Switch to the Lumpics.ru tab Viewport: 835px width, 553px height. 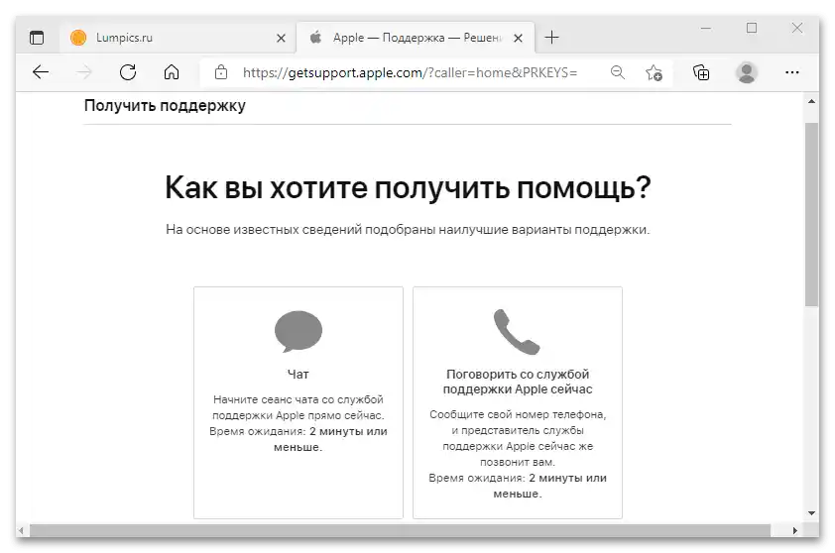178,38
